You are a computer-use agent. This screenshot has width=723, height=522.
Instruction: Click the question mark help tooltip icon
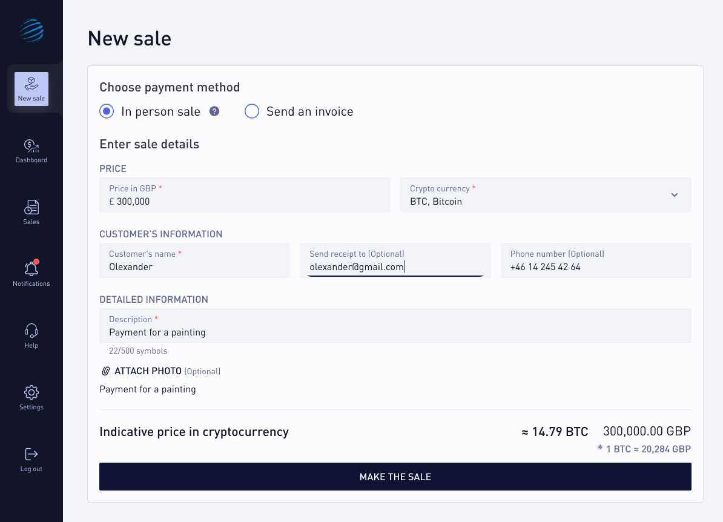coord(214,111)
